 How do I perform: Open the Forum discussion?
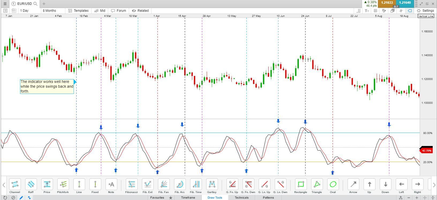(119, 11)
